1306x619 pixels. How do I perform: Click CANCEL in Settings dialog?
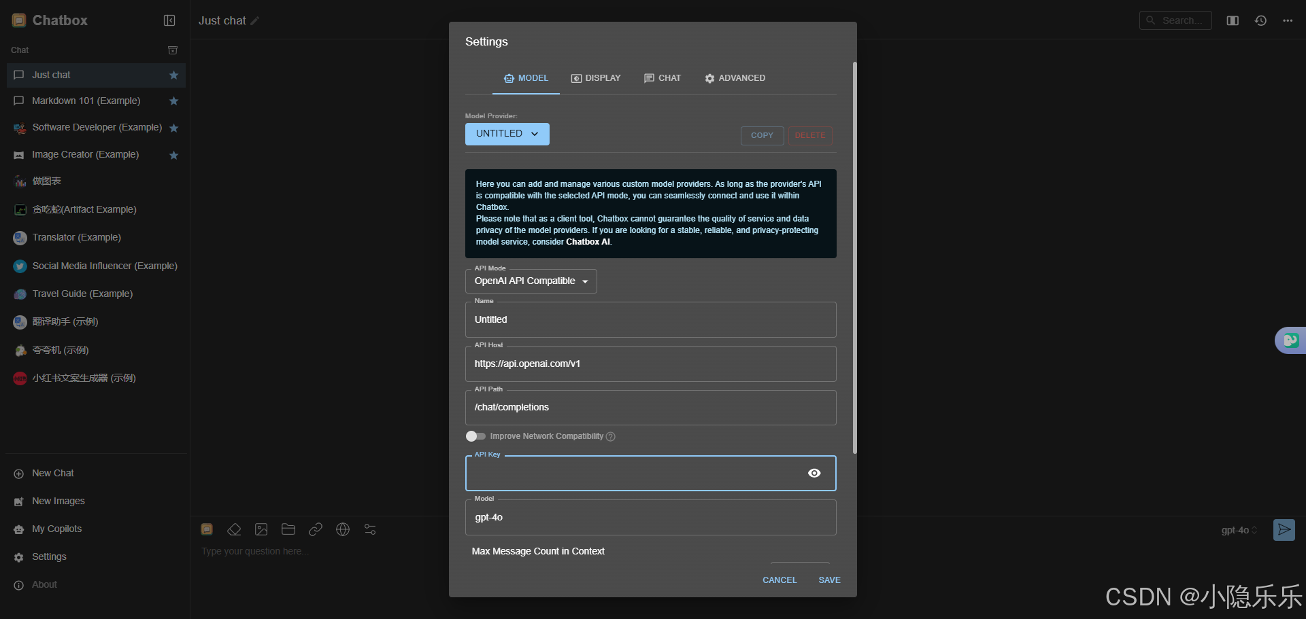coord(780,580)
